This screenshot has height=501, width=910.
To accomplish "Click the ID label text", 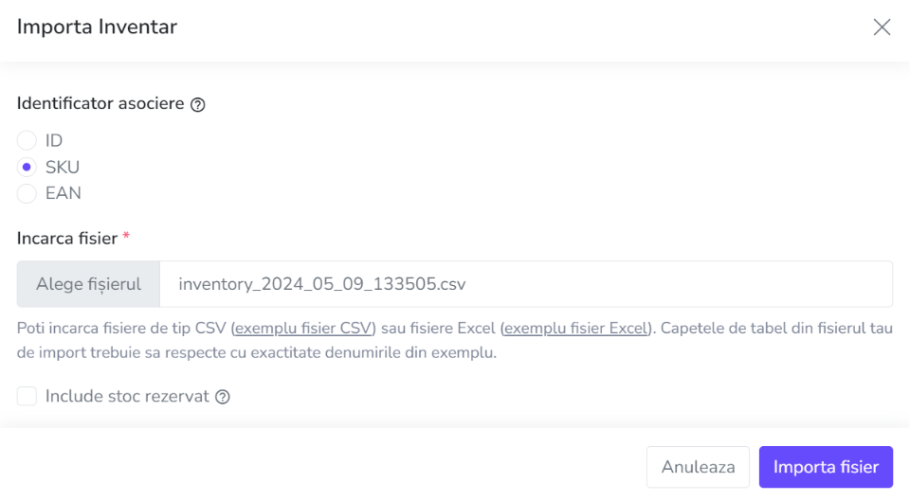I will tap(54, 140).
